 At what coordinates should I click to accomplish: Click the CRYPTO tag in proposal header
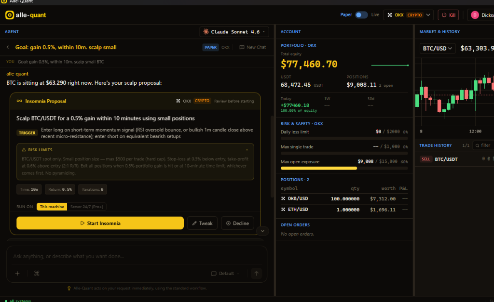(202, 101)
